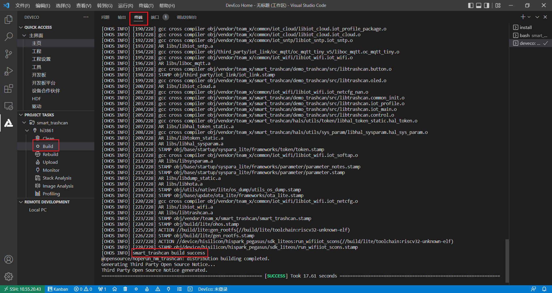552x293 pixels.
Task: Click the build circle icon in status bar
Action: tap(136, 289)
